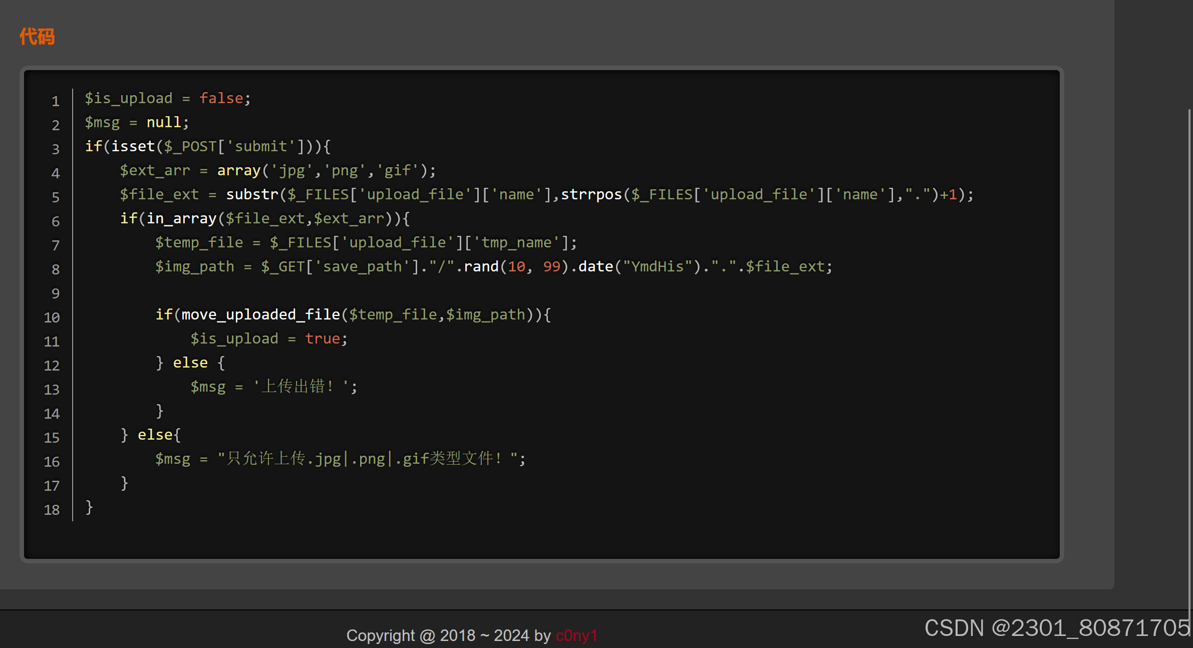Click the $is_upload = false line
Screen dimensions: 1193x648
[x=167, y=98]
